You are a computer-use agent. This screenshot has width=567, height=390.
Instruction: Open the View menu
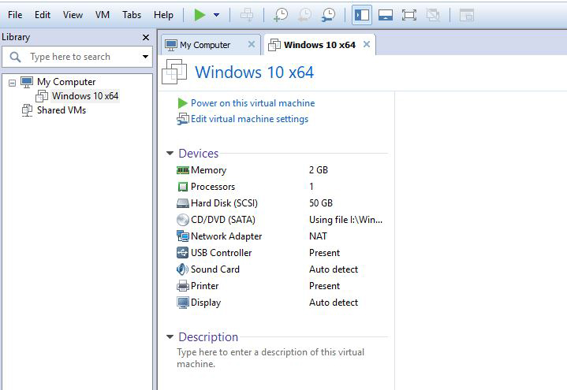click(73, 15)
